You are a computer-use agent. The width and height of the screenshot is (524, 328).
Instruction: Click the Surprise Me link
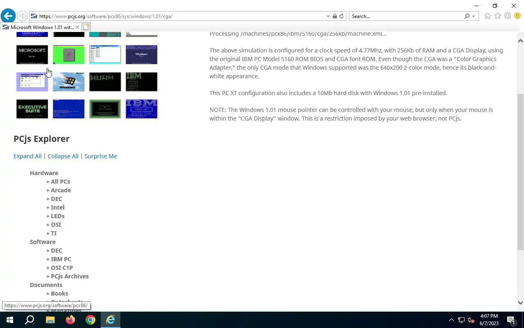pyautogui.click(x=101, y=156)
